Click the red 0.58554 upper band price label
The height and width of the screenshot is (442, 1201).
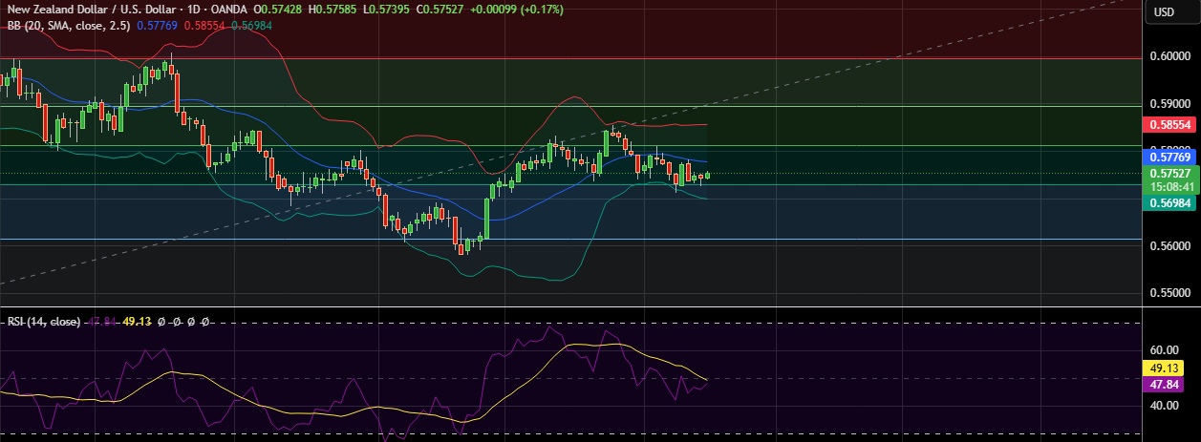[x=1168, y=125]
